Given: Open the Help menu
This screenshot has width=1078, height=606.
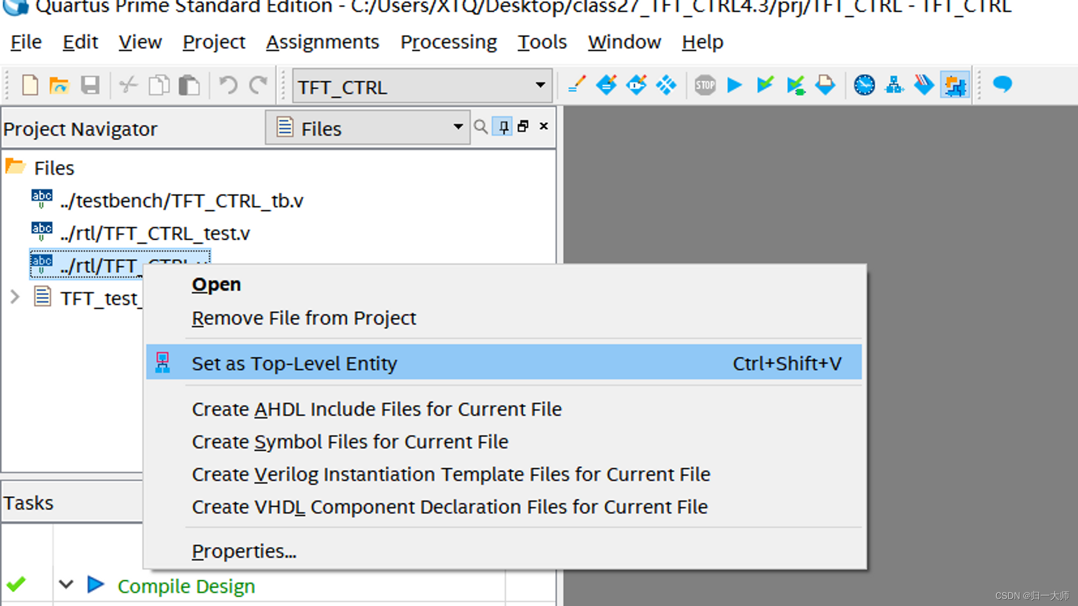Looking at the screenshot, I should [x=702, y=42].
